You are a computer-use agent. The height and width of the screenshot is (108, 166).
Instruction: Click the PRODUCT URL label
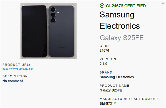[16, 65]
